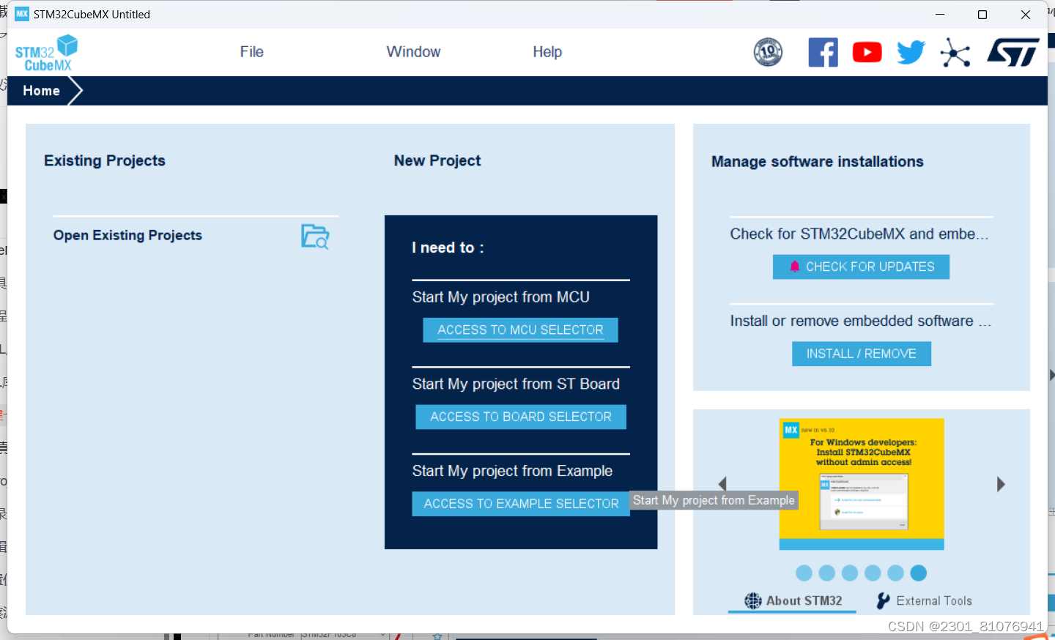
Task: Open the Twitter bird icon
Action: coord(911,52)
